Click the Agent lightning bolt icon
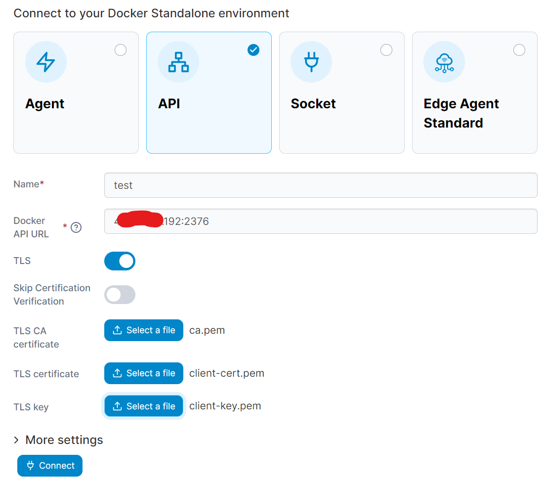544x484 pixels. [x=46, y=62]
